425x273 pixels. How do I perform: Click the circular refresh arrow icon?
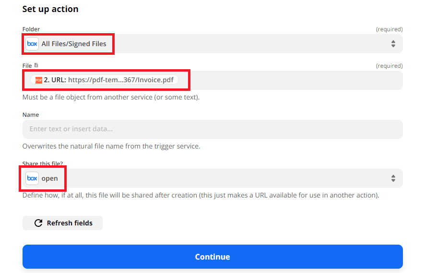(x=38, y=223)
